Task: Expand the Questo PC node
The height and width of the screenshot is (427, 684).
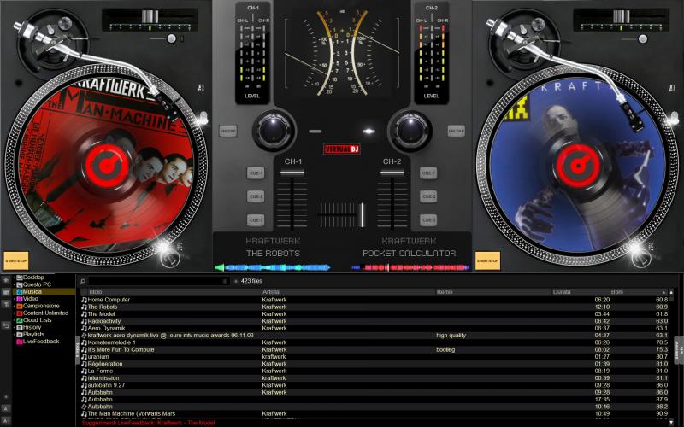Action: 14,284
